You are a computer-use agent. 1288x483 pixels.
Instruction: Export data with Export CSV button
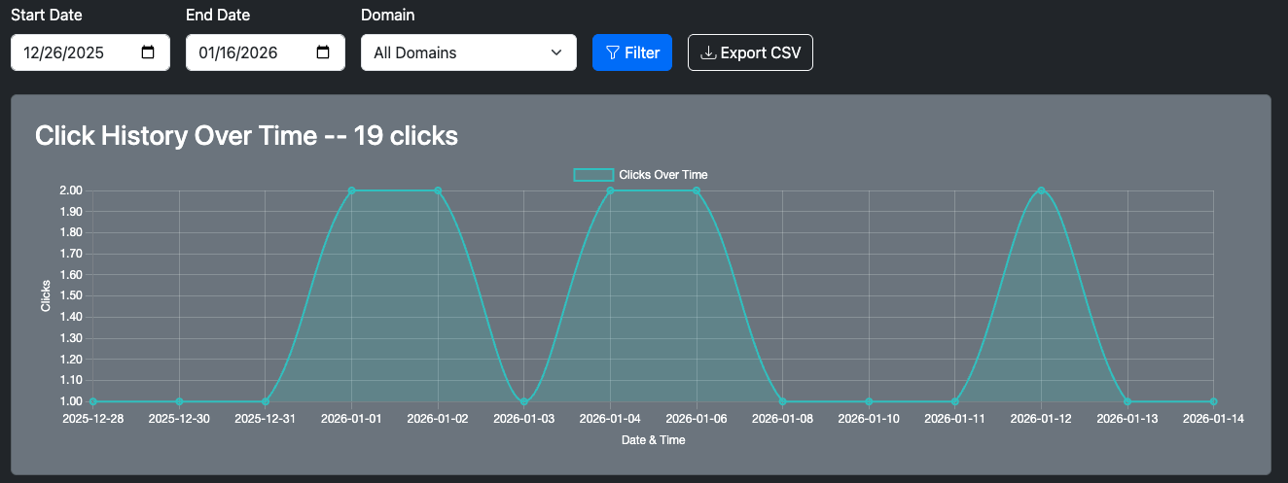(x=750, y=52)
